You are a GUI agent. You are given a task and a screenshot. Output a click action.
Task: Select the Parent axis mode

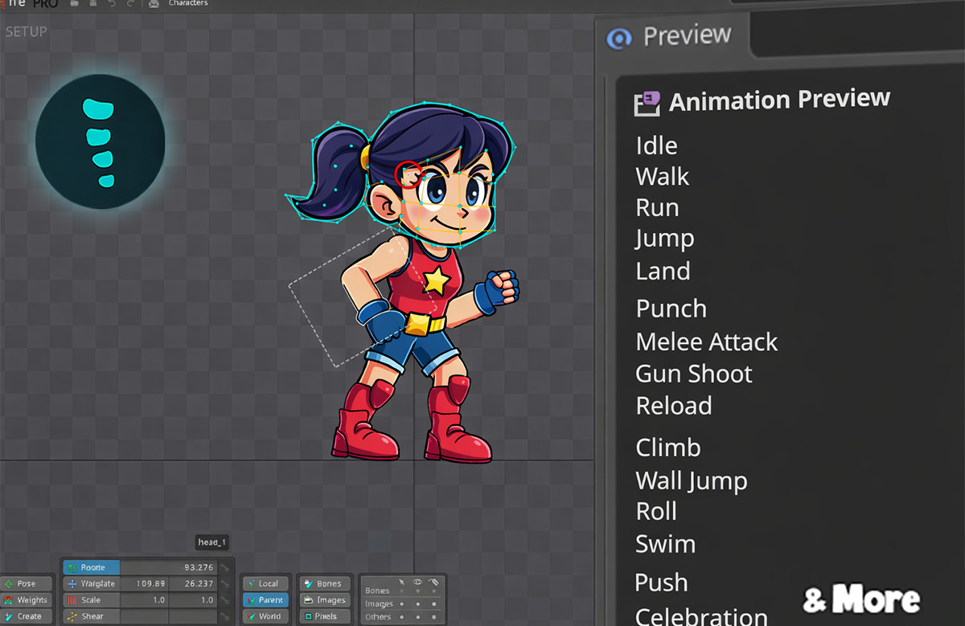265,600
